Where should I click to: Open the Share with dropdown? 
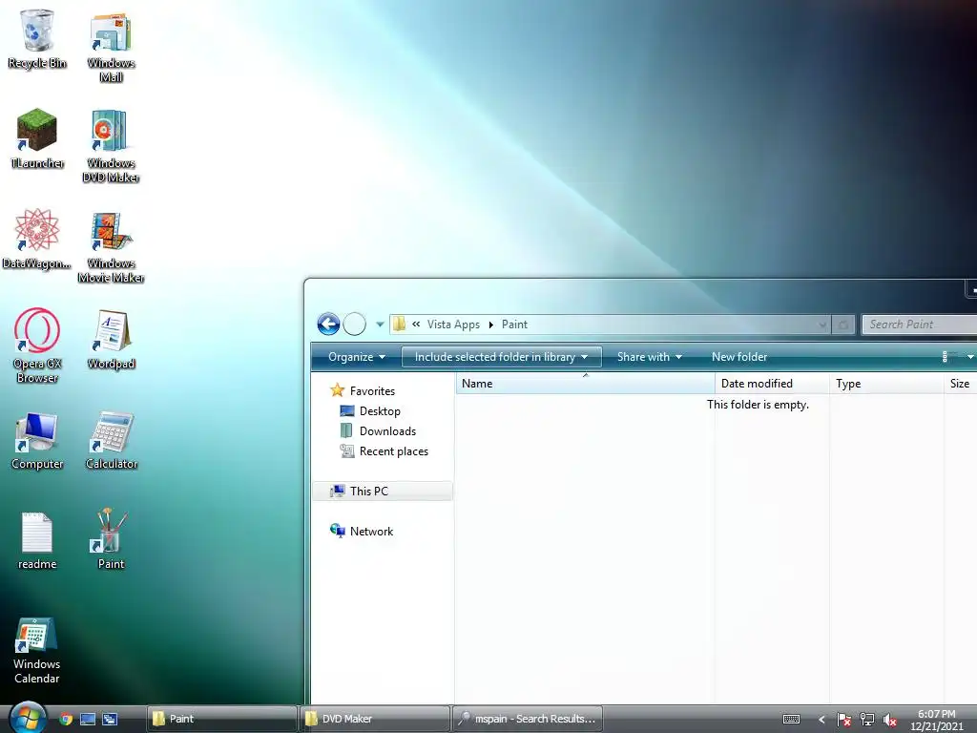tap(649, 357)
